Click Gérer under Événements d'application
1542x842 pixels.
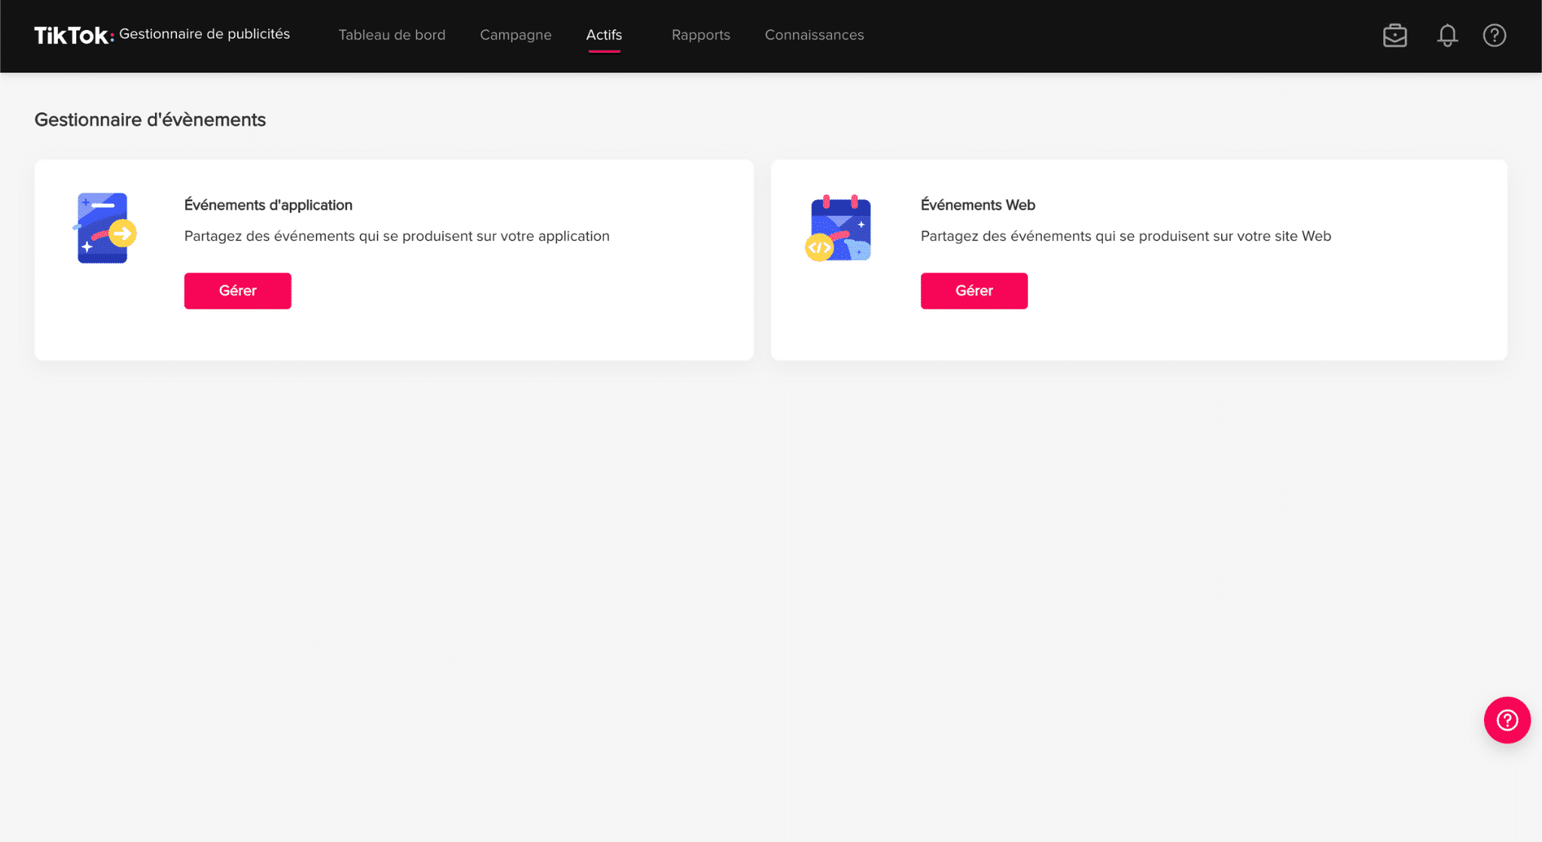[237, 290]
